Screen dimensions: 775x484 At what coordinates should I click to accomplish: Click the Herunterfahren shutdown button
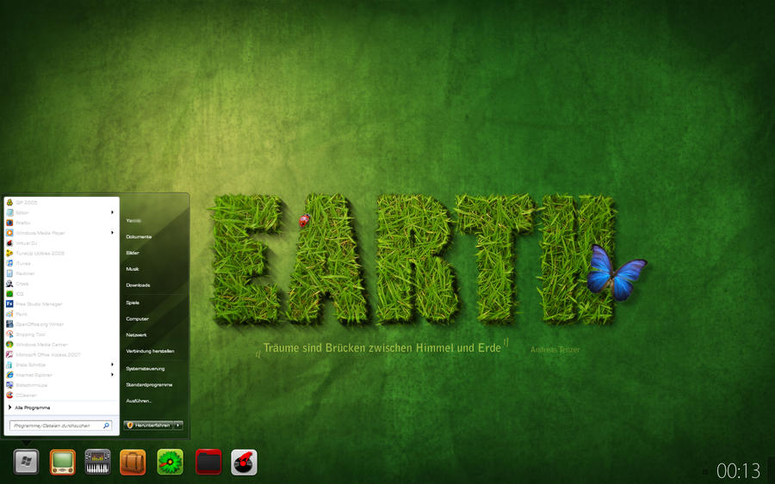[x=149, y=426]
